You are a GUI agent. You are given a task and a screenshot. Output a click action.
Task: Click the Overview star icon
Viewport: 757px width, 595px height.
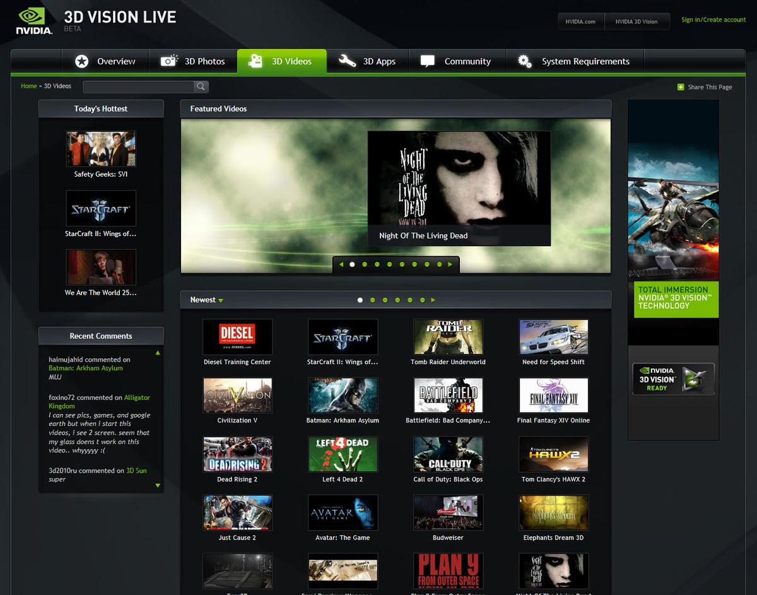click(x=81, y=61)
